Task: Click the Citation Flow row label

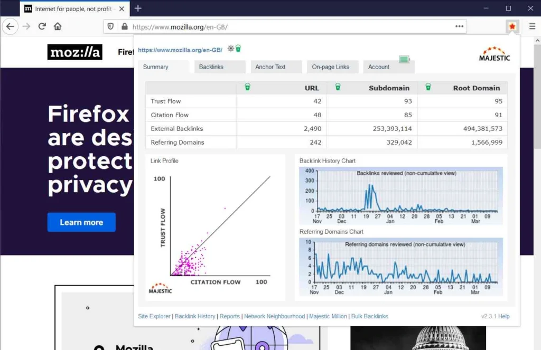Action: point(170,115)
